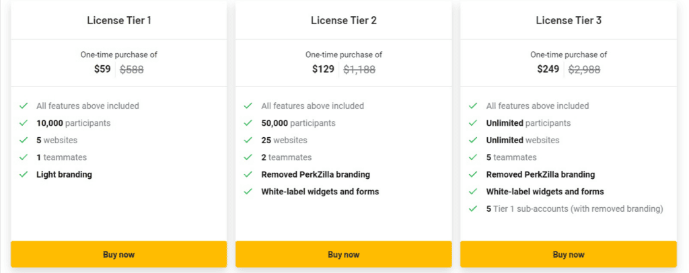Image resolution: width=689 pixels, height=273 pixels.
Task: Click checkmark beside 5 Tier 1 sub-accounts
Action: pos(473,208)
